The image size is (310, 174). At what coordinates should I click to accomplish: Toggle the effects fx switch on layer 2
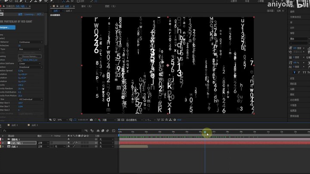click(x=77, y=143)
